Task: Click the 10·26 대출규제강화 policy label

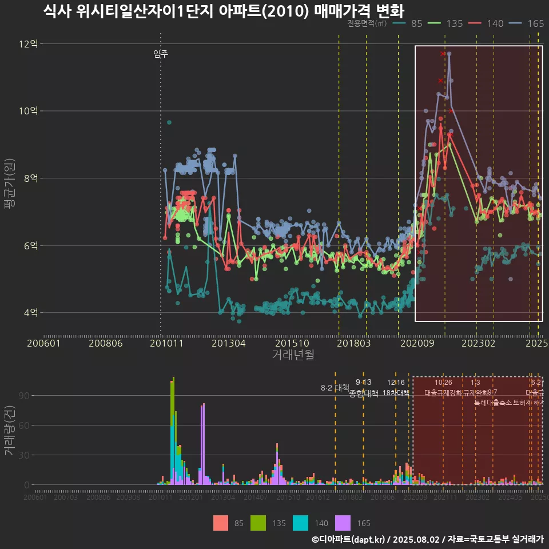Action: point(443,388)
